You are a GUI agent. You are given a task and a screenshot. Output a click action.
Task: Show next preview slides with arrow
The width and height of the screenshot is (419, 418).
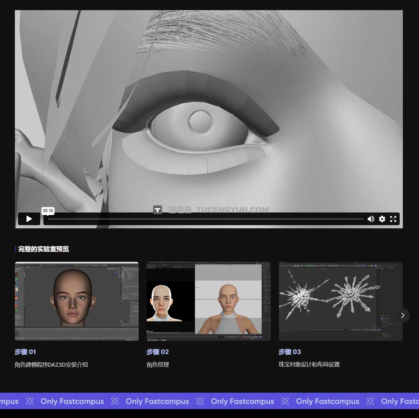(403, 315)
